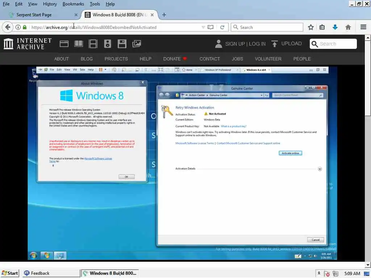Click the Internet Archive logo
The image size is (371, 278).
point(28,44)
